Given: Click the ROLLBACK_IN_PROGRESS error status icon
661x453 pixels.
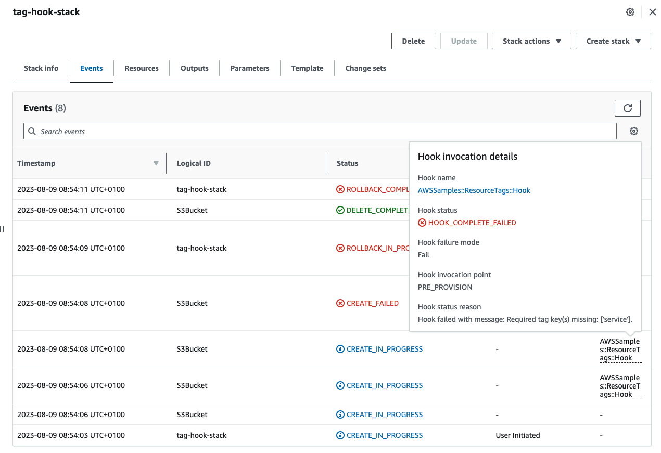Looking at the screenshot, I should pos(340,248).
